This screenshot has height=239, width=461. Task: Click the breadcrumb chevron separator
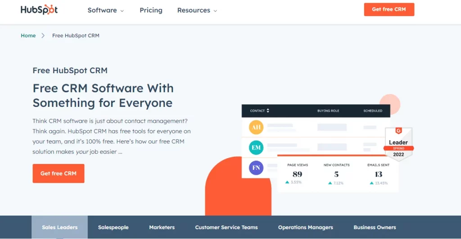pyautogui.click(x=43, y=35)
